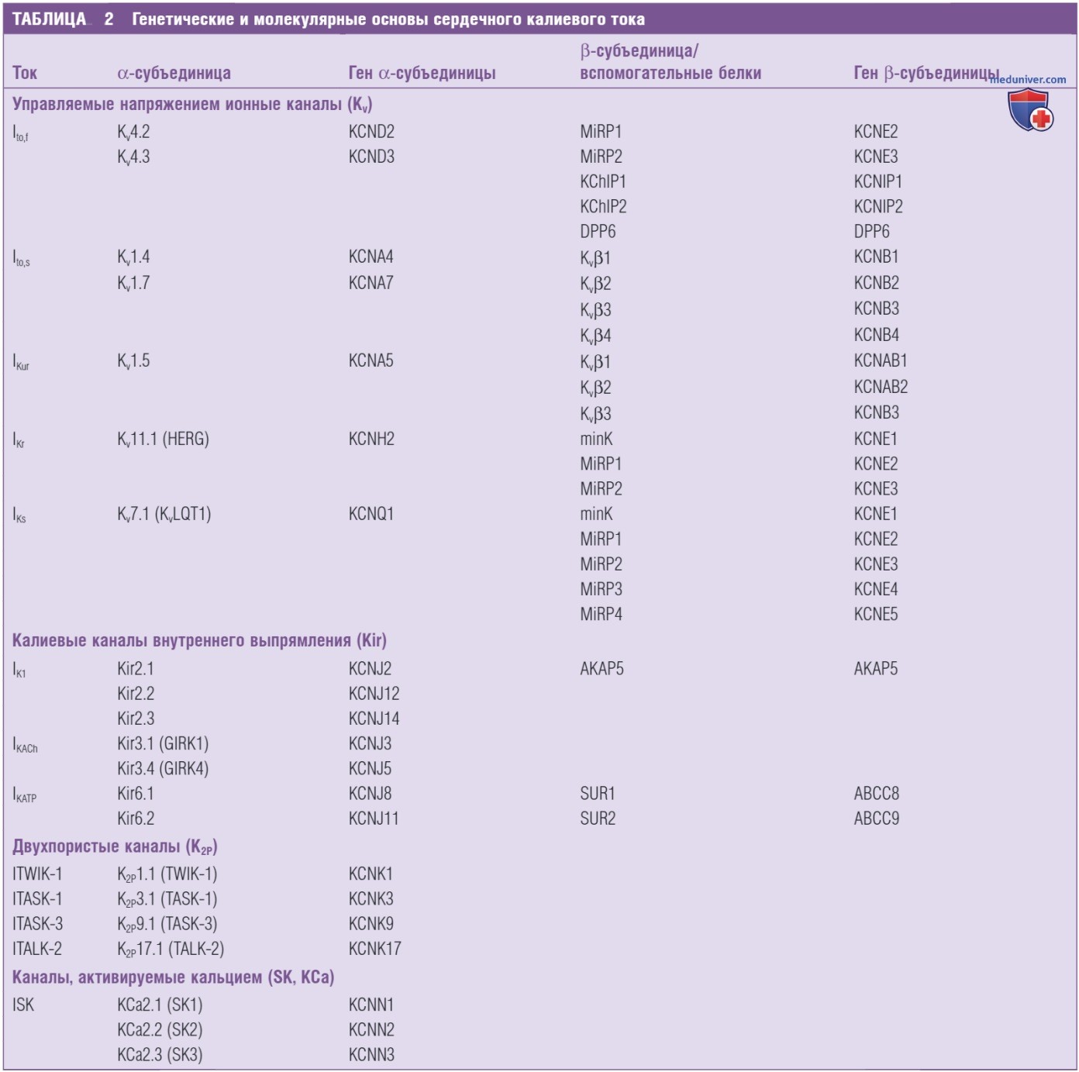Screen dimensions: 1079x1072
Task: Select the KCNK9 gene cell
Action: 371,924
